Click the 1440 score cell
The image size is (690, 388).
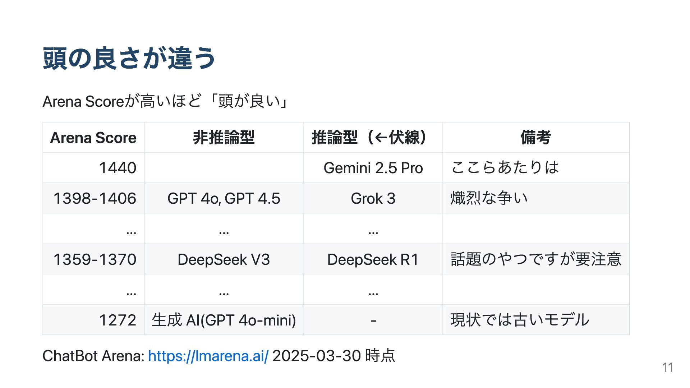click(x=93, y=168)
